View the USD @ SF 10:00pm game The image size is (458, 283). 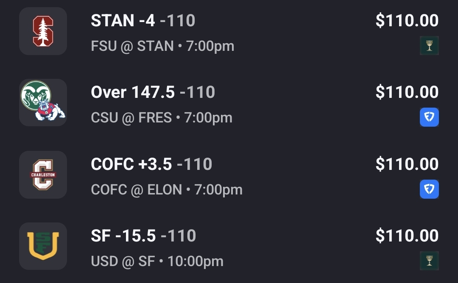(x=157, y=261)
